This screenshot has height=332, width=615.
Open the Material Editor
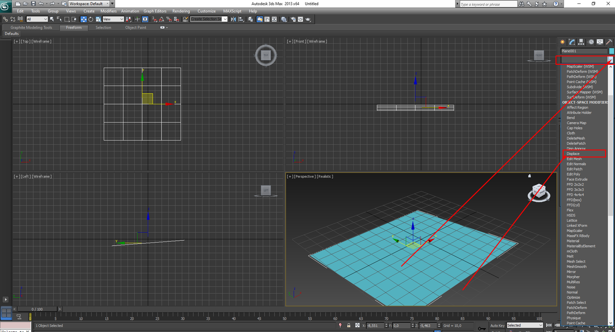pyautogui.click(x=284, y=19)
